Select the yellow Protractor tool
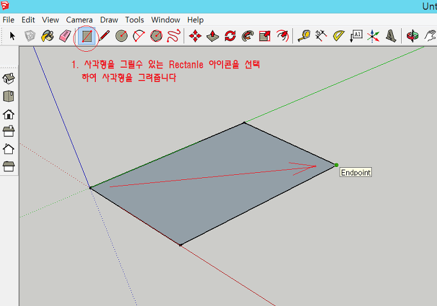This screenshot has width=437, height=306. 338,36
